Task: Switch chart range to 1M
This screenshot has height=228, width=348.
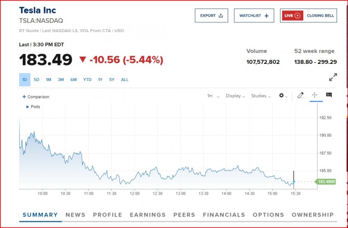Action: pos(48,79)
